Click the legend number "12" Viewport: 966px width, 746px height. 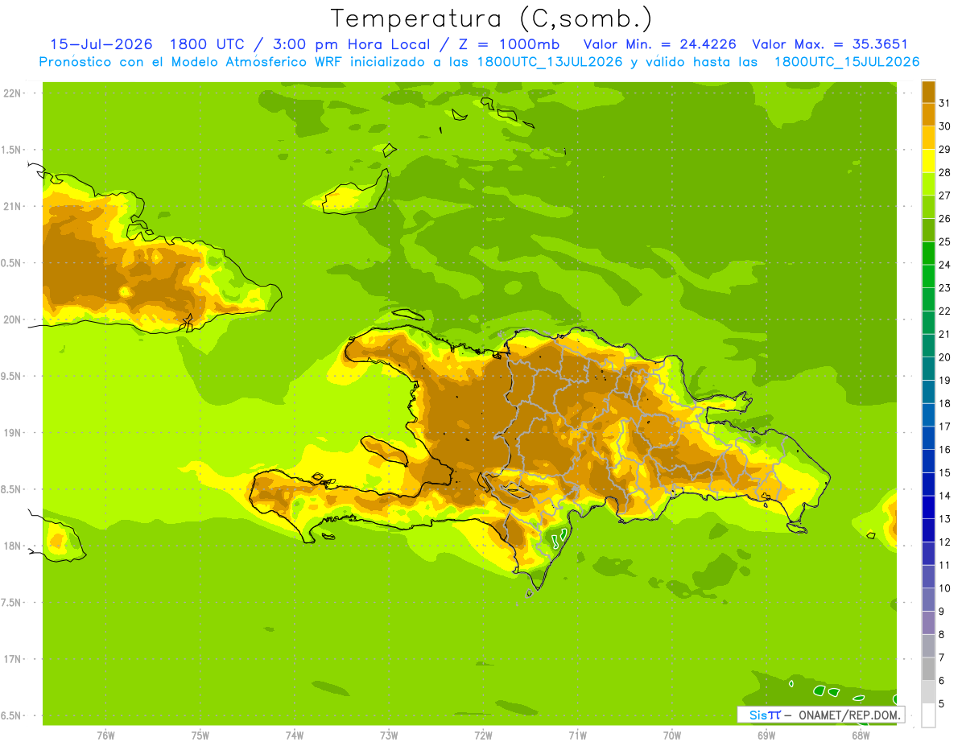tap(945, 542)
